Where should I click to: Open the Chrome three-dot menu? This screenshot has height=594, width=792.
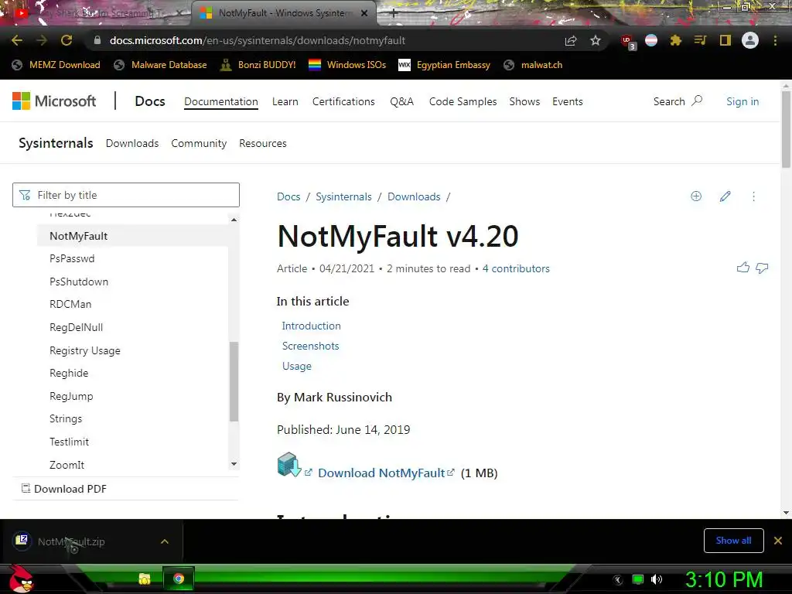(x=775, y=40)
